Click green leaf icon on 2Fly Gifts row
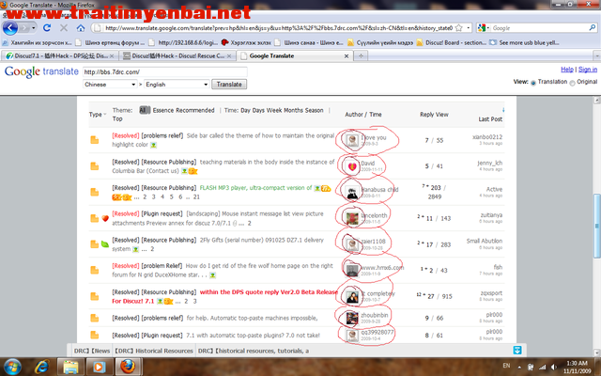Image resolution: width=601 pixels, height=376 pixels. (x=104, y=244)
